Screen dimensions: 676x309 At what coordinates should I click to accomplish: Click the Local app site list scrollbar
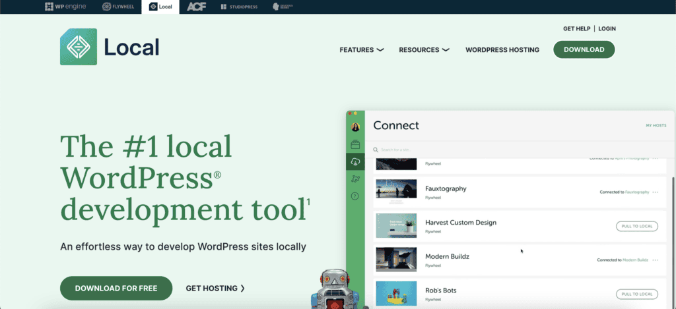[673, 241]
